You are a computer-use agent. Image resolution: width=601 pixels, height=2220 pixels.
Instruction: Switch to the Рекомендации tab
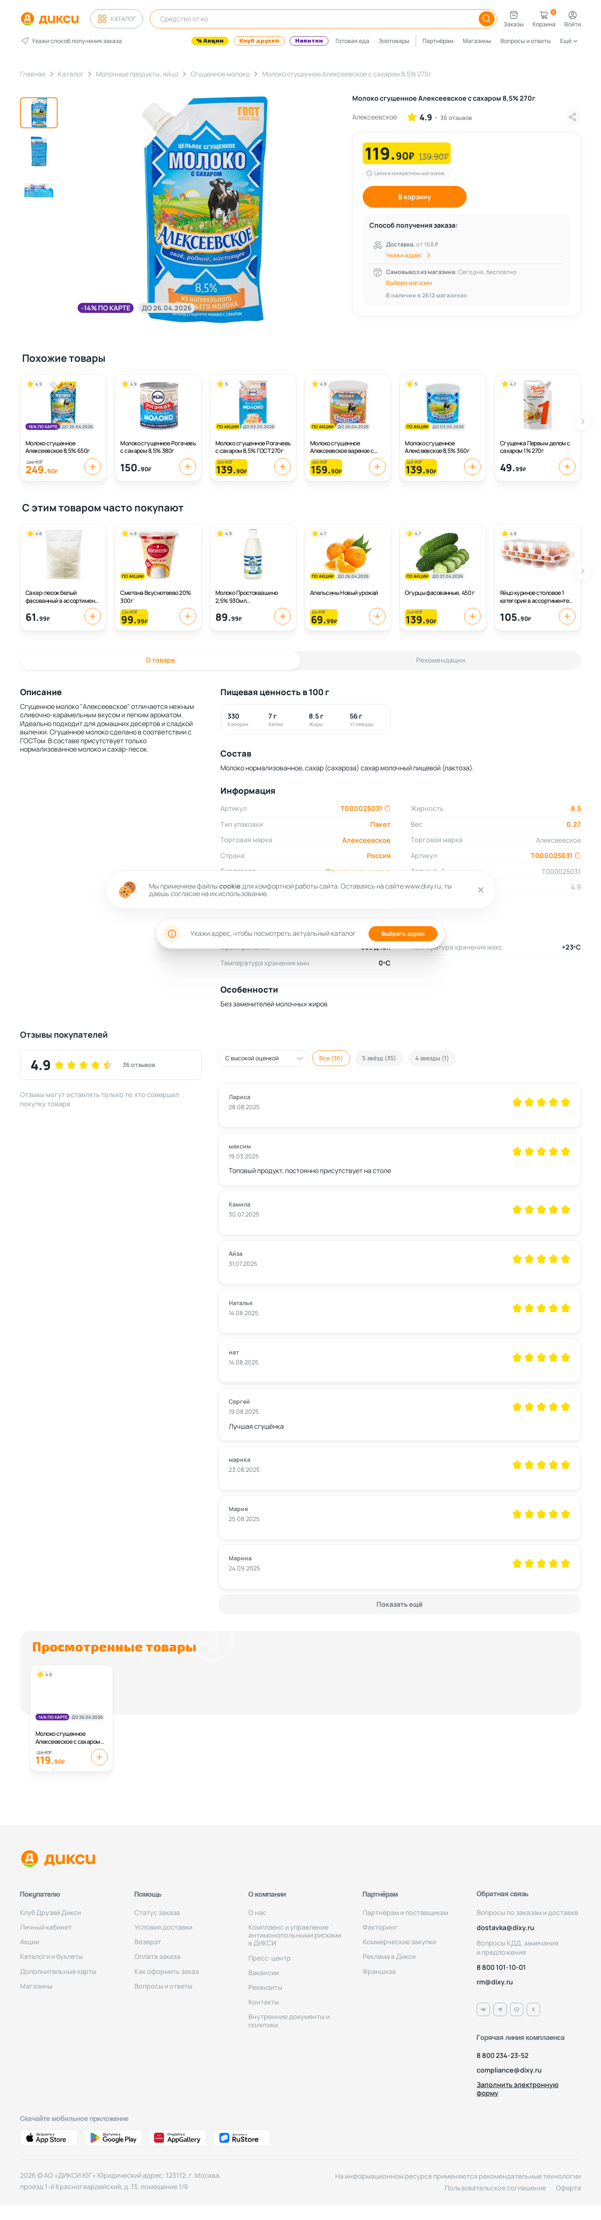pos(440,660)
